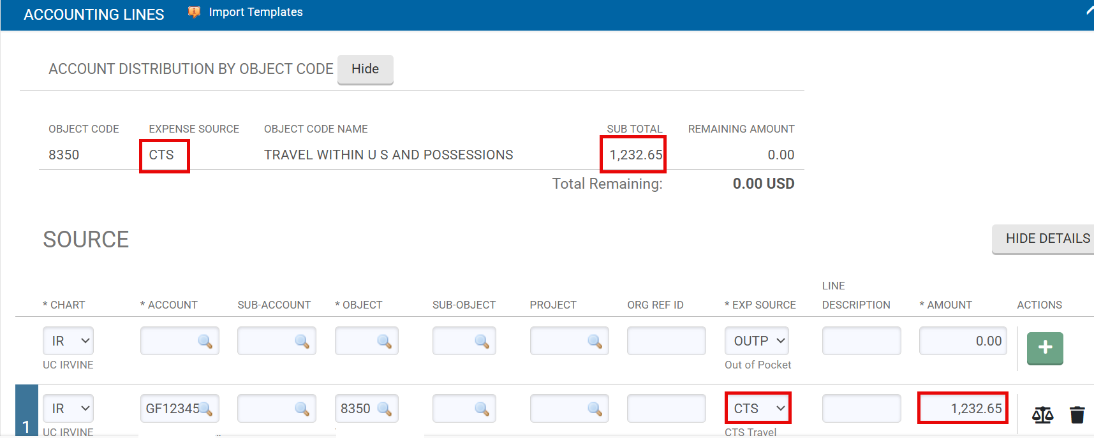The image size is (1094, 438).
Task: Open sub-account lookup magnifier in new line row
Action: tap(302, 342)
